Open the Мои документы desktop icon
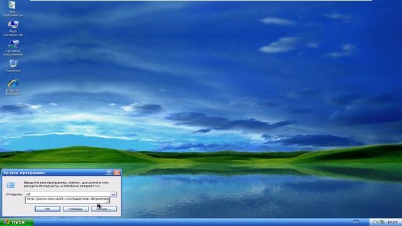The width and height of the screenshot is (402, 226). tap(13, 8)
